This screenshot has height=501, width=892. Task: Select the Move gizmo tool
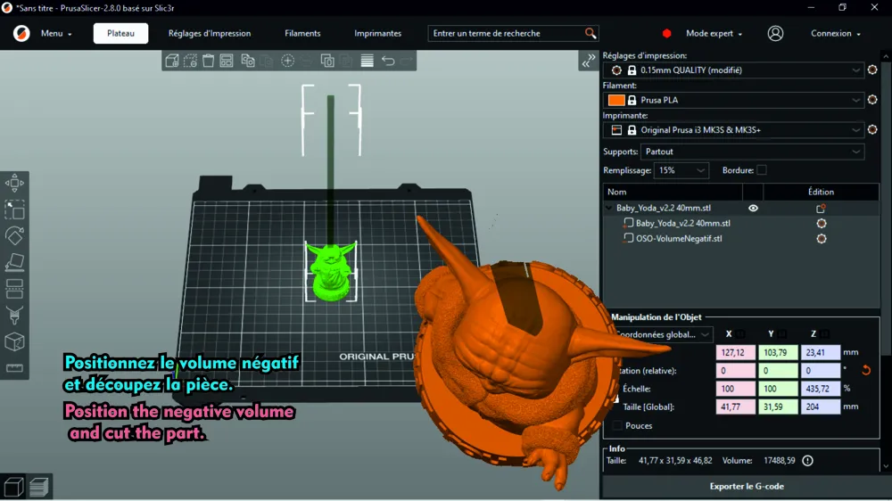tap(14, 183)
